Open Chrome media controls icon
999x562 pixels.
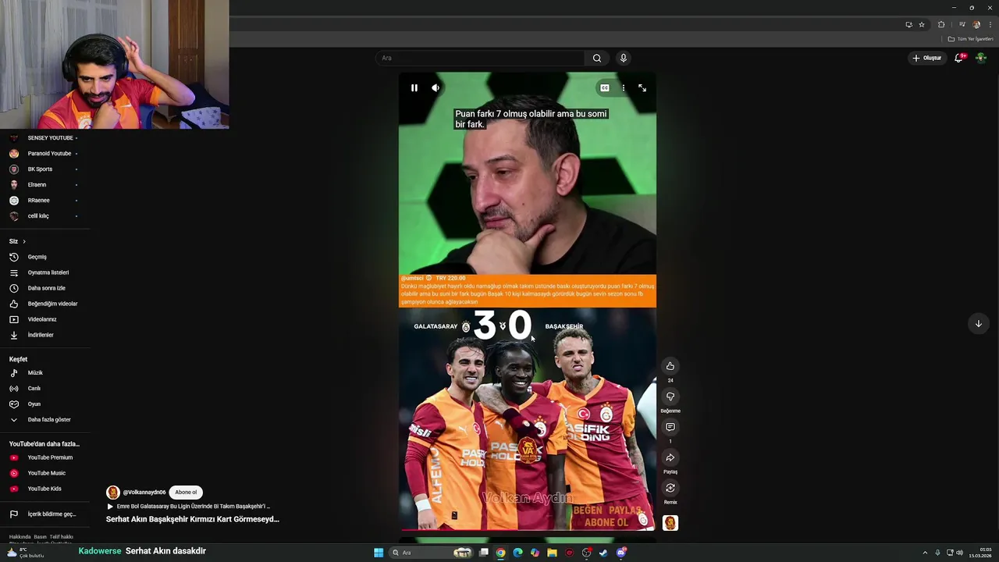point(962,24)
